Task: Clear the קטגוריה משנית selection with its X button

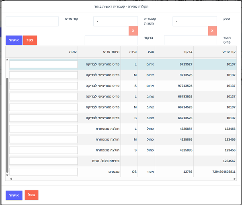Action: click(x=133, y=31)
